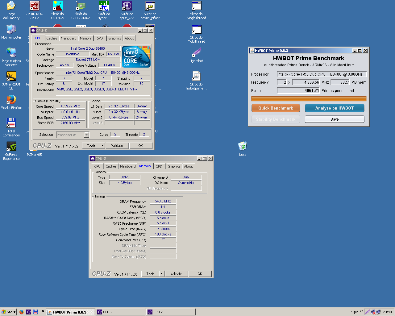This screenshot has height=316, width=395.
Task: Open GeForce Experience desktop icon
Action: click(11, 151)
